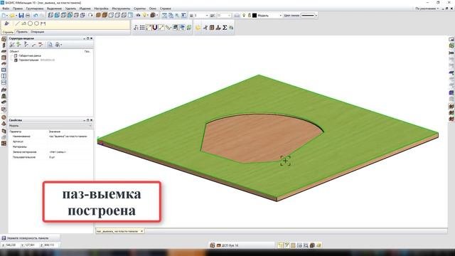Open the grid dots tool icon
This screenshot has width=455, height=256.
[x=142, y=28]
